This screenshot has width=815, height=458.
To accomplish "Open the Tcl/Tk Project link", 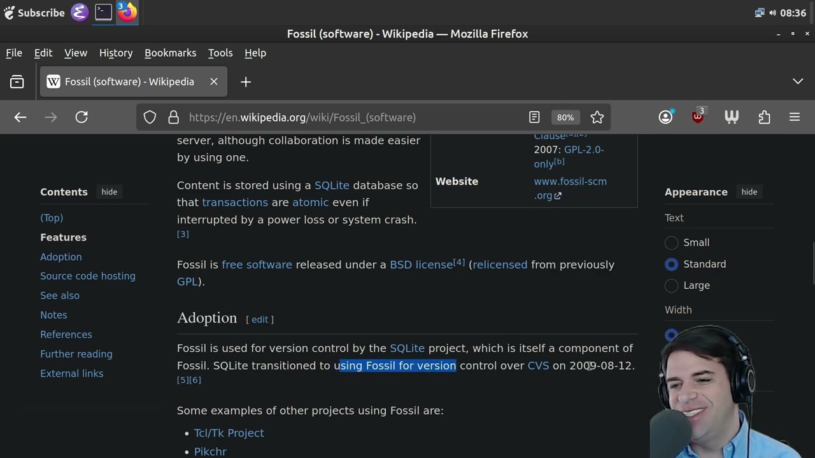I will [x=229, y=433].
